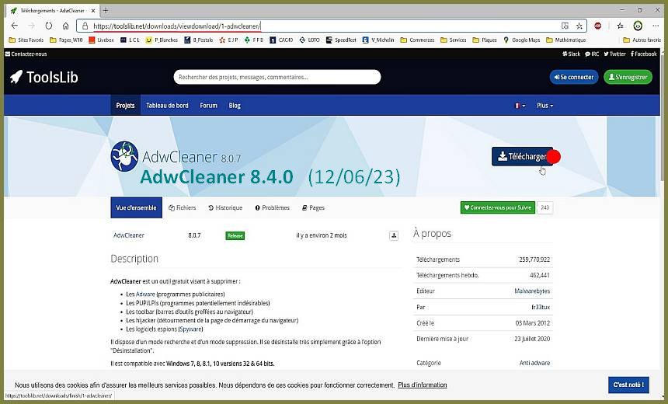Click Connectez-vous pour Suivre button

pyautogui.click(x=498, y=207)
